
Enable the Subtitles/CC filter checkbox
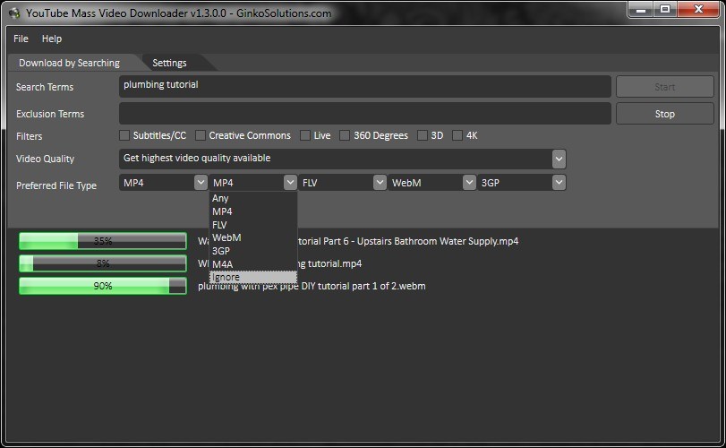(124, 135)
